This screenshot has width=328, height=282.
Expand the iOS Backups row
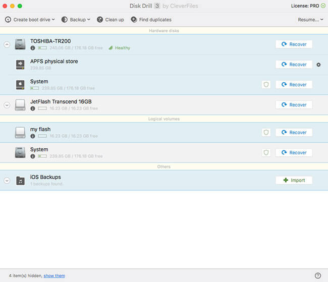coord(7,180)
